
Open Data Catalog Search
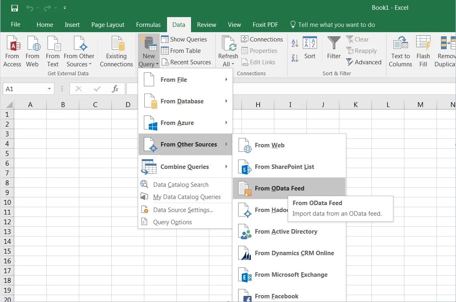coord(185,185)
